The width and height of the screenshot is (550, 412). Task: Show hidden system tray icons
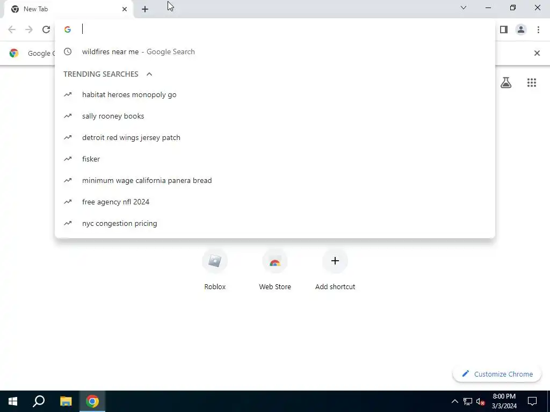pos(454,401)
